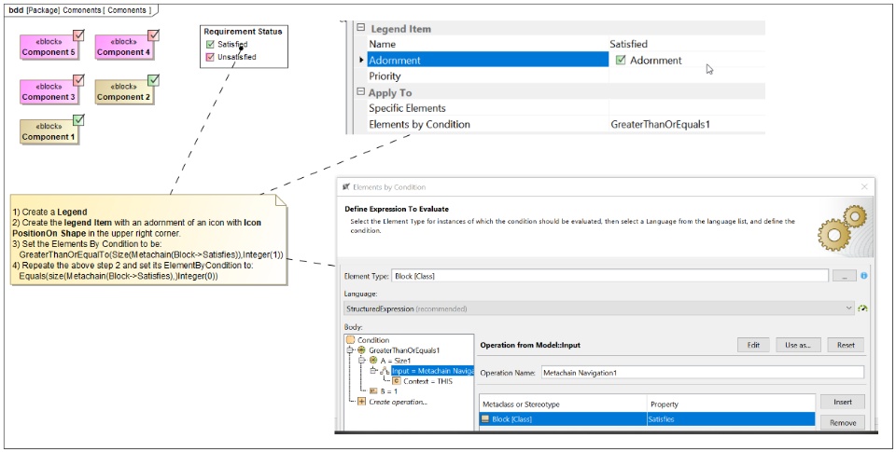Collapse the Apply To property group
Viewport: 896px width, 452px height.
coord(360,93)
